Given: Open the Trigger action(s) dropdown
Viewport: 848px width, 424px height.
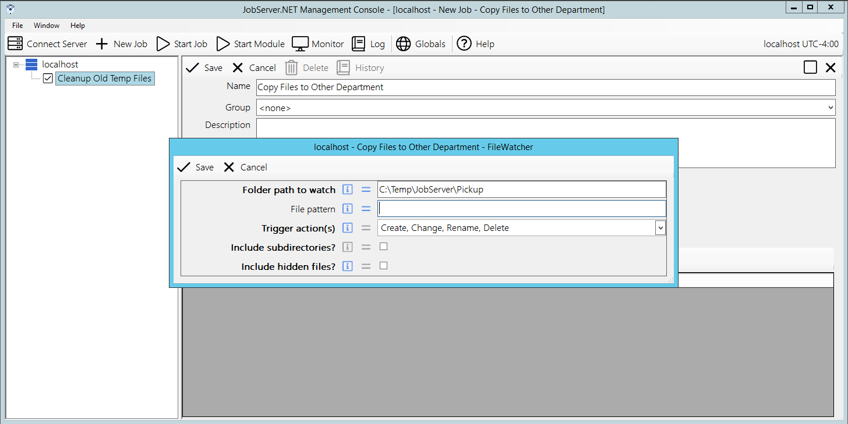Looking at the screenshot, I should 660,228.
